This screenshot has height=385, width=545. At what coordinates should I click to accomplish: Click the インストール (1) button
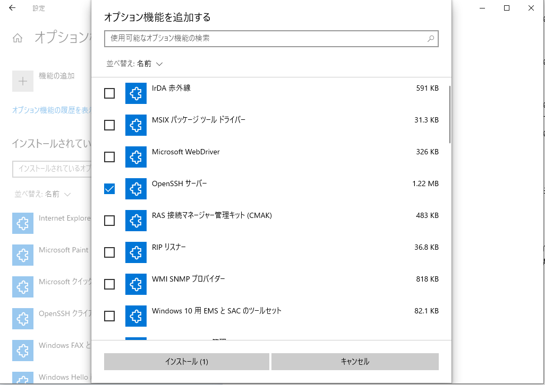pyautogui.click(x=186, y=362)
